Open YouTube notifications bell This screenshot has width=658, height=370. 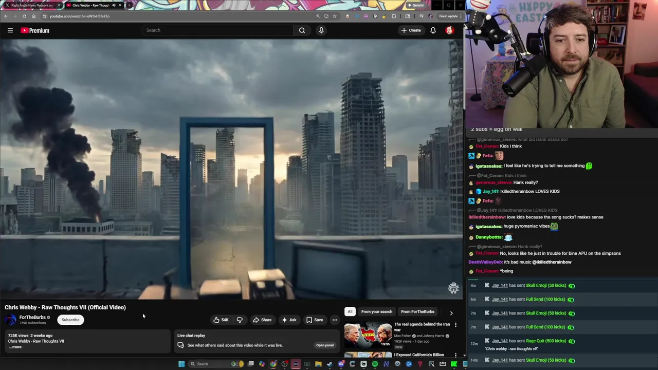click(433, 30)
